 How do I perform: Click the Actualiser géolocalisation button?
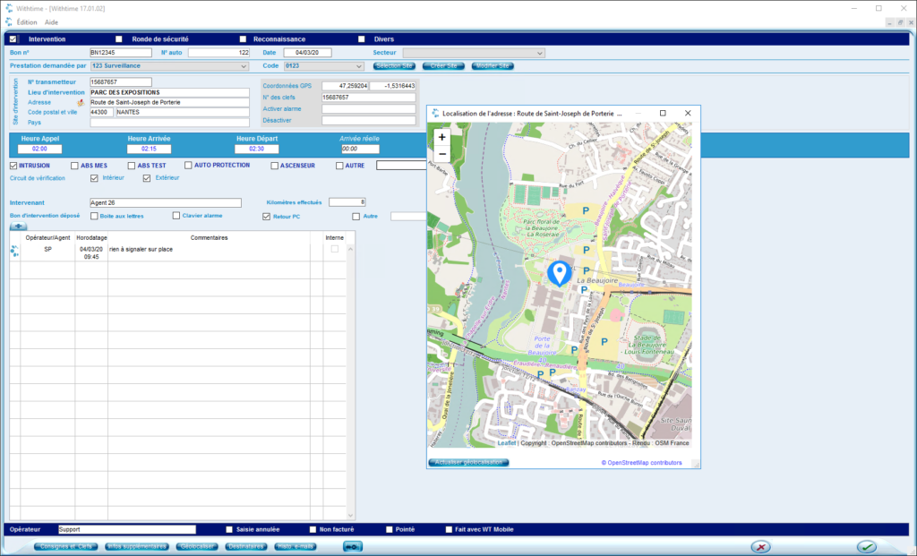(x=468, y=463)
